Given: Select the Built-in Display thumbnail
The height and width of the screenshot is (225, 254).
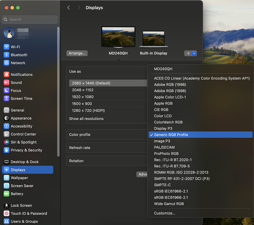Looking at the screenshot, I should [154, 39].
